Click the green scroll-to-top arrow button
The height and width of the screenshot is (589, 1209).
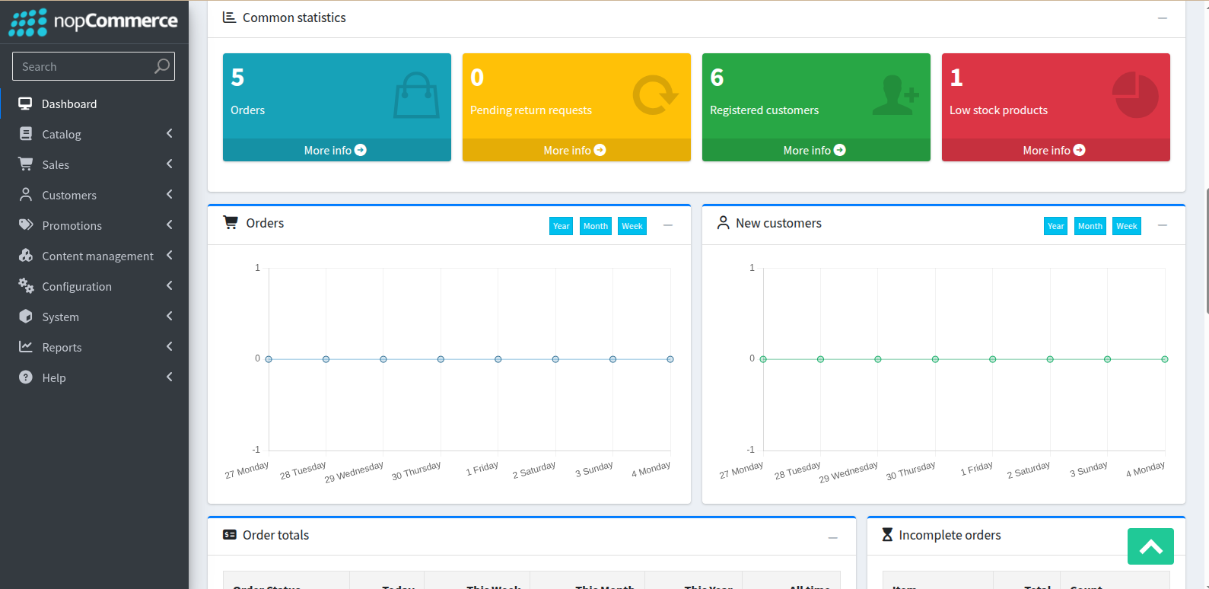tap(1150, 546)
